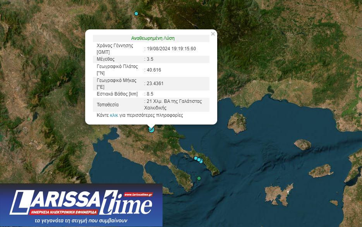Click the magnitude value 3.5
362x227 pixels.
click(149, 59)
